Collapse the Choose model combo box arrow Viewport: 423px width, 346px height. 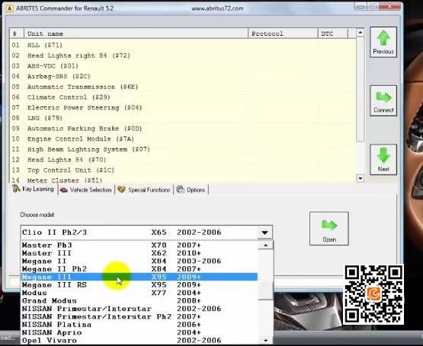pos(264,233)
